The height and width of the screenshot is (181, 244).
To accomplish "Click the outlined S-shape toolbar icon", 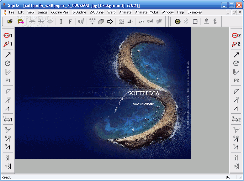I will [186, 21].
